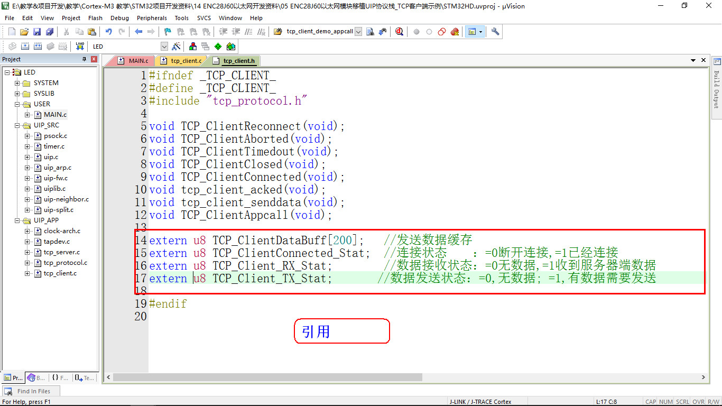Select MAIN.c in the project tree
Screen dimensions: 722x406
click(x=55, y=115)
